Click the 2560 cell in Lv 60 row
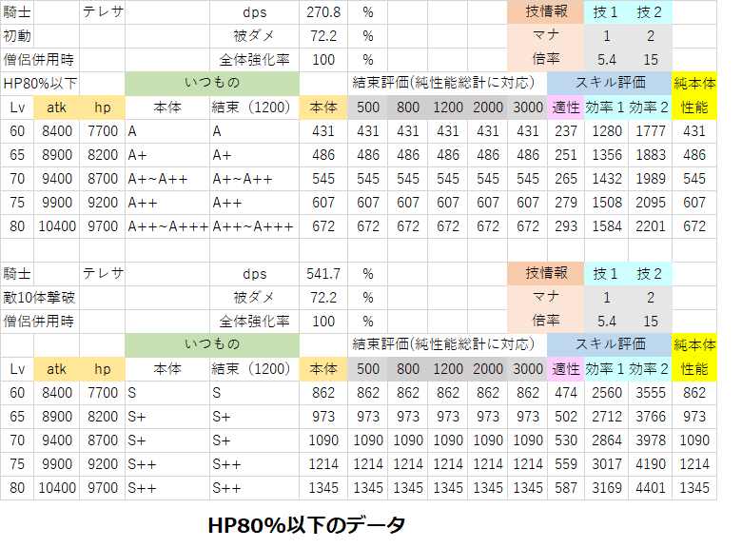The height and width of the screenshot is (548, 742). (x=605, y=392)
